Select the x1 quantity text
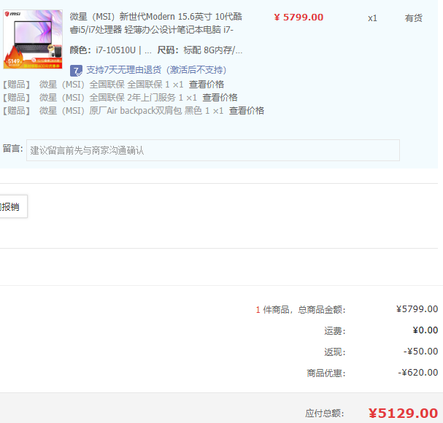This screenshot has height=423, width=443. pyautogui.click(x=372, y=18)
